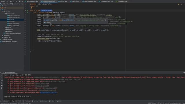Click run gutter arrow beside class ComparableDemo
This screenshot has width=185, height=104.
27,10
